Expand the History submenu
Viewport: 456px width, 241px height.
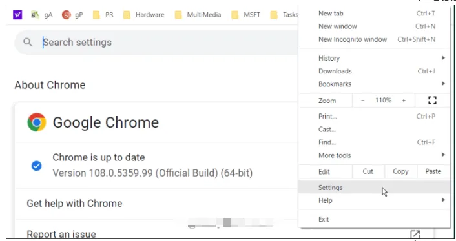375,58
